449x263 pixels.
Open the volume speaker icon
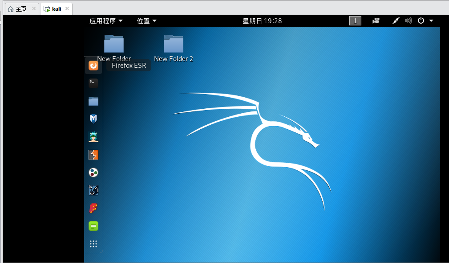[409, 21]
